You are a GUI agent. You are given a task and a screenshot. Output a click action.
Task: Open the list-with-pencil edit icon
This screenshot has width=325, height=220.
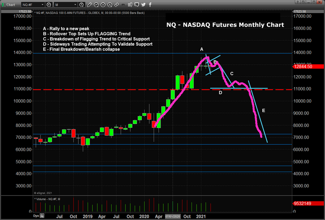130,5
